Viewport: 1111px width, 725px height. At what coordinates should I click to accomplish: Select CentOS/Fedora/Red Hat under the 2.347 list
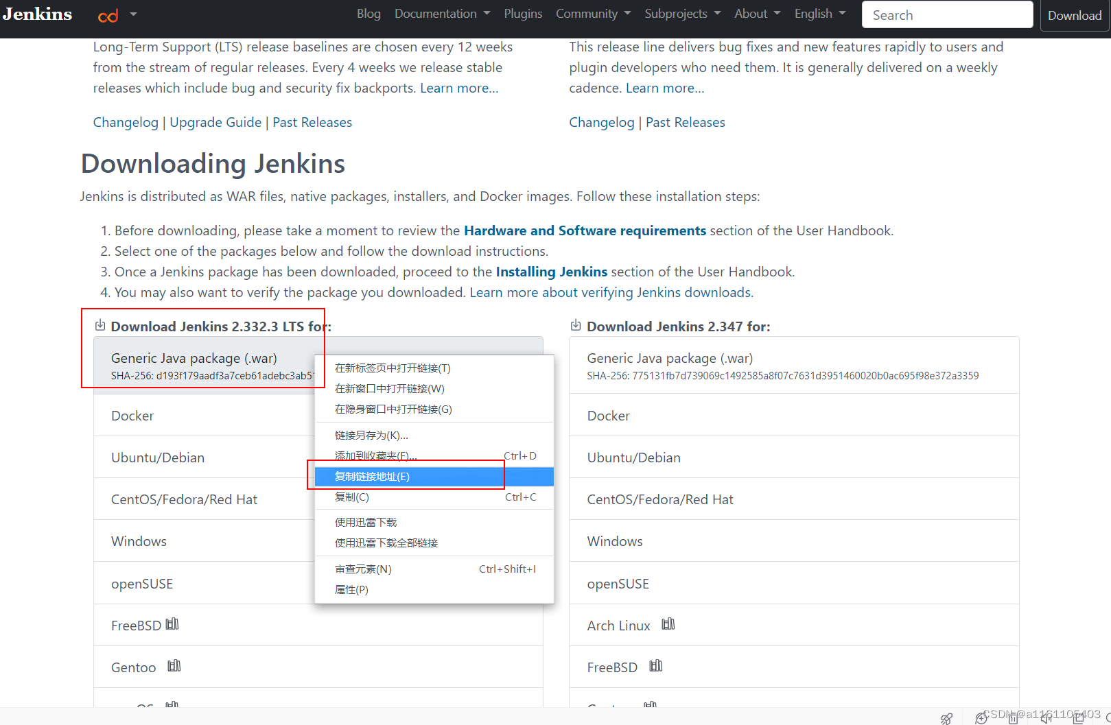pyautogui.click(x=794, y=499)
